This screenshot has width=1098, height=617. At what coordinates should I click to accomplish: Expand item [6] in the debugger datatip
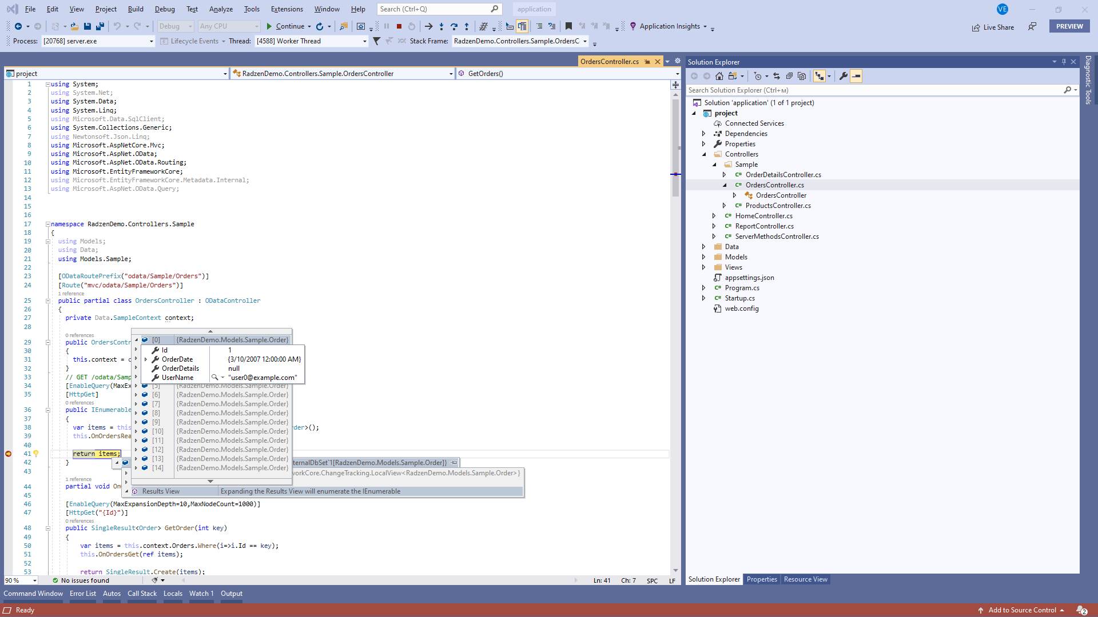click(x=136, y=395)
